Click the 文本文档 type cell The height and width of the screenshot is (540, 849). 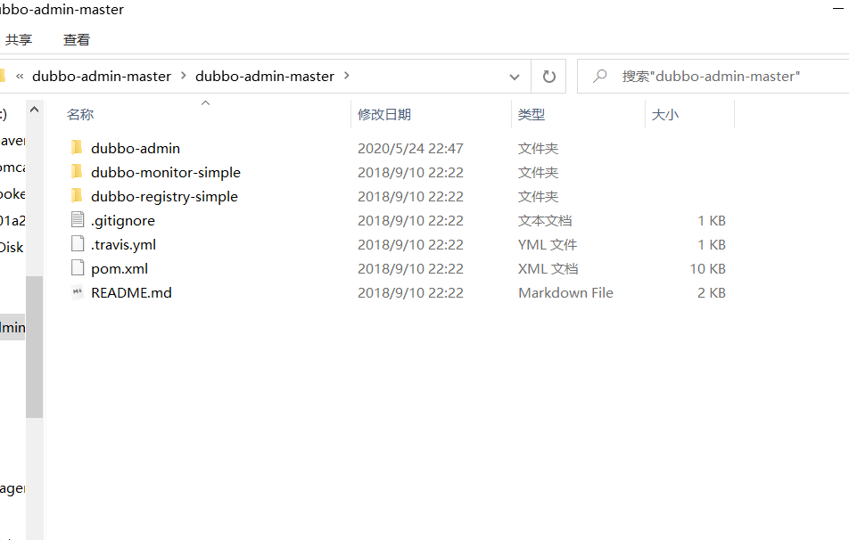point(545,221)
